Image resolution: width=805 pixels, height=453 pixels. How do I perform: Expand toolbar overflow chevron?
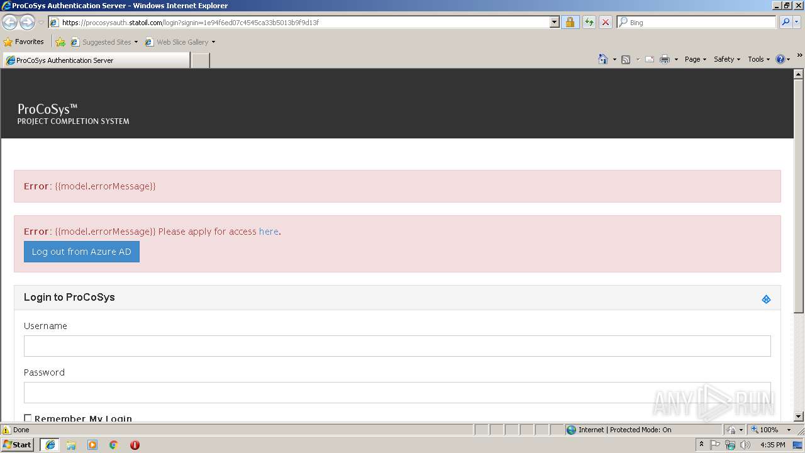799,56
